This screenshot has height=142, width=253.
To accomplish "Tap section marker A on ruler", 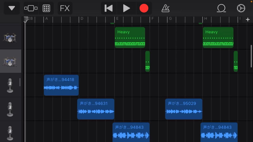I will pyautogui.click(x=46, y=18).
